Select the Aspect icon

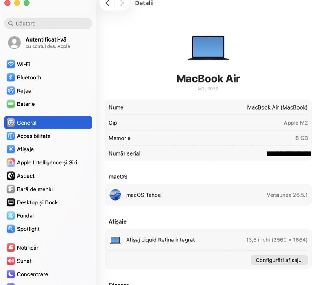tap(11, 176)
